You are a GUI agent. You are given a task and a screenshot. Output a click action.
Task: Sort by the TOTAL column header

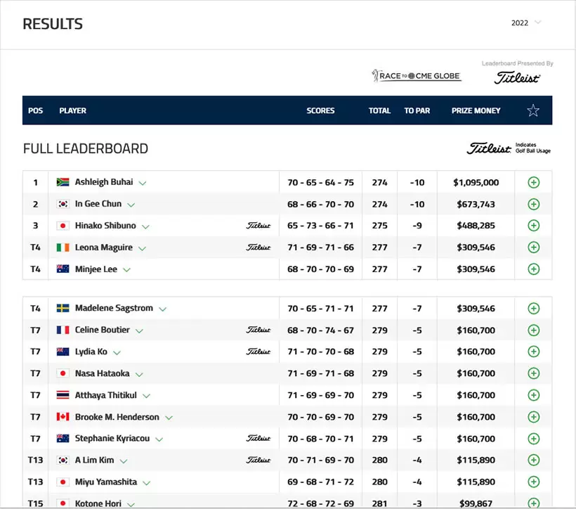(x=379, y=110)
